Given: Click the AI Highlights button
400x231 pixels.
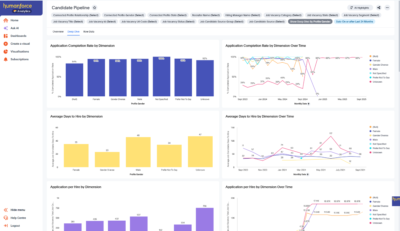Looking at the screenshot, I should [360, 8].
